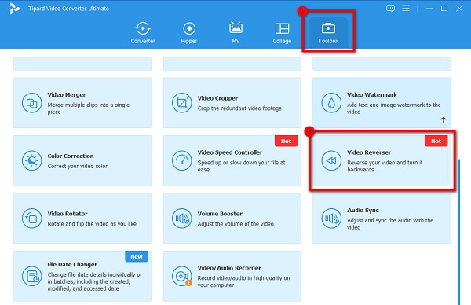Minimize the Tipard window

429,9
